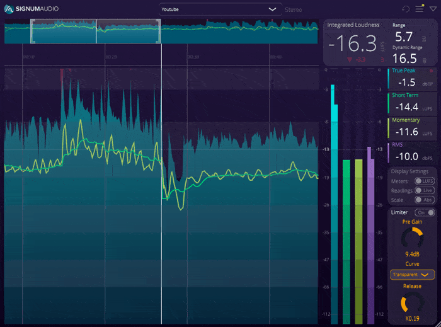Click the Integrated Loudness value display
The height and width of the screenshot is (327, 441).
click(x=355, y=44)
